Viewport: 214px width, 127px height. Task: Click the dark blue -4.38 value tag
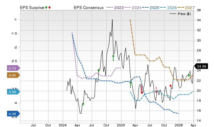click(13, 114)
